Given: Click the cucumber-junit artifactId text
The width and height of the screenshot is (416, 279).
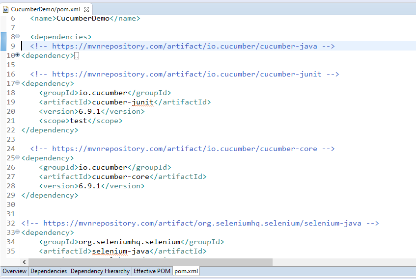Looking at the screenshot, I should pos(123,102).
